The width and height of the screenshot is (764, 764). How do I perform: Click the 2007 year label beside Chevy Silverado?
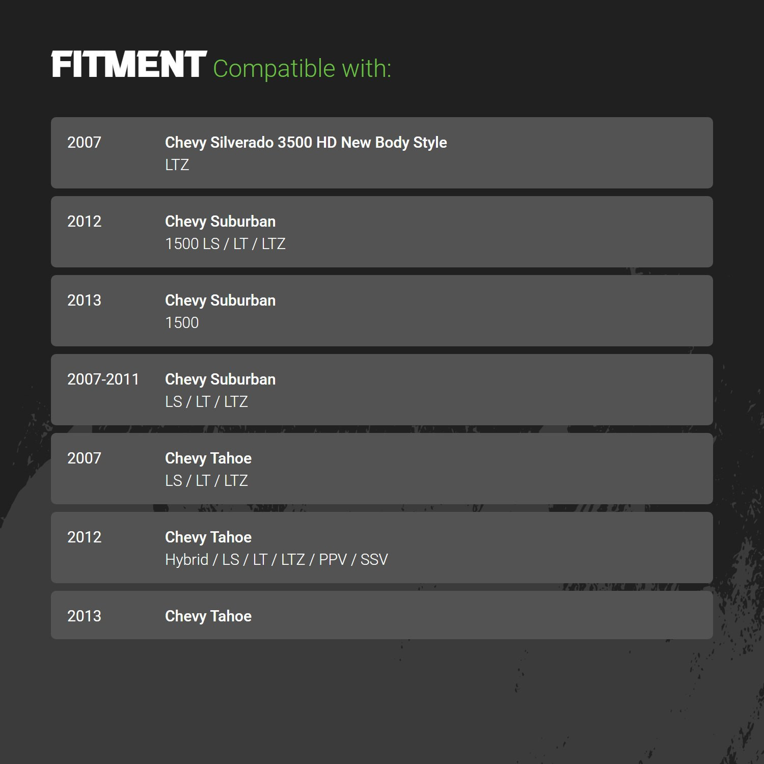pyautogui.click(x=85, y=142)
